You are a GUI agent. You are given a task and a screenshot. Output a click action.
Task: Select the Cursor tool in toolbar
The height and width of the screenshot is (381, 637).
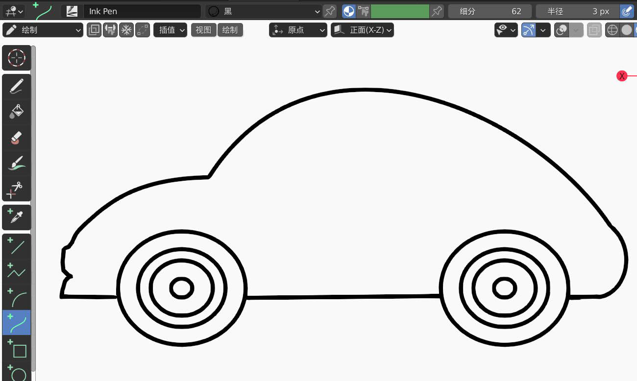[x=17, y=58]
